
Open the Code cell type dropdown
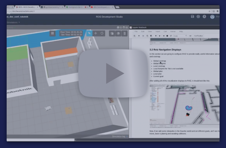click(180, 36)
